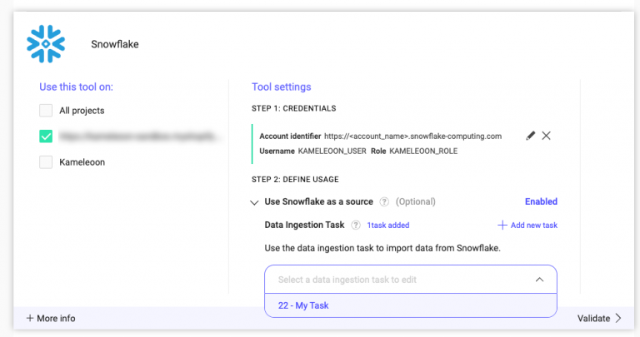Click the Snowflake logo icon
Screen dimensions: 640x337
[46, 44]
